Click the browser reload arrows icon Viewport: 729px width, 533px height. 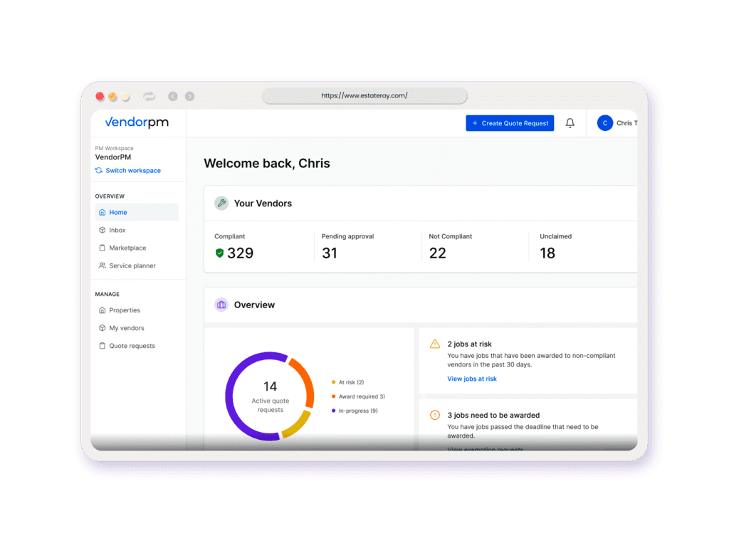150,96
